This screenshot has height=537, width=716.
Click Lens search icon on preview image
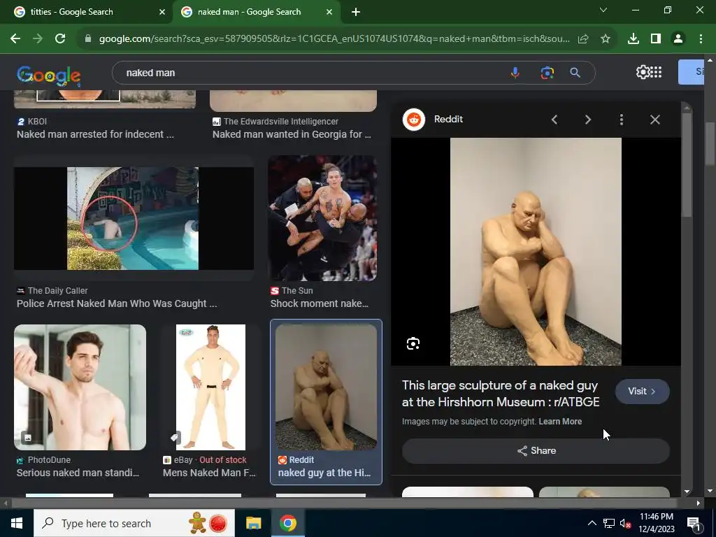[413, 343]
